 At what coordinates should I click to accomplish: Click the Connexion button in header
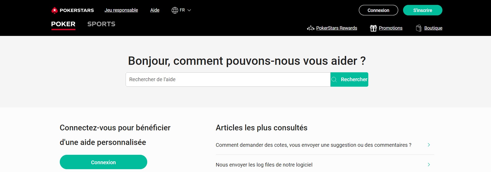pyautogui.click(x=378, y=10)
